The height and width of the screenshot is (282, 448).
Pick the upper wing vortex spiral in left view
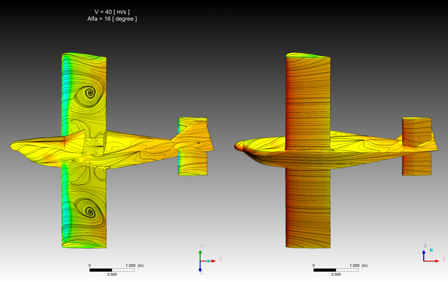90,93
